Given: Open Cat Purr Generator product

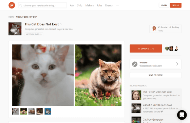Looking at the screenshot, I should click(x=153, y=120).
